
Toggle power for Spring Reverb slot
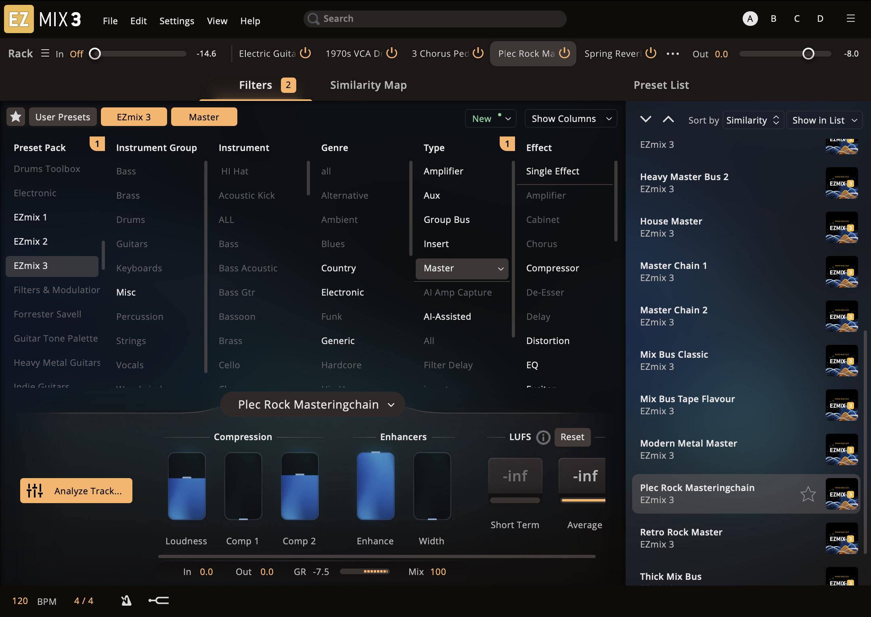(651, 53)
